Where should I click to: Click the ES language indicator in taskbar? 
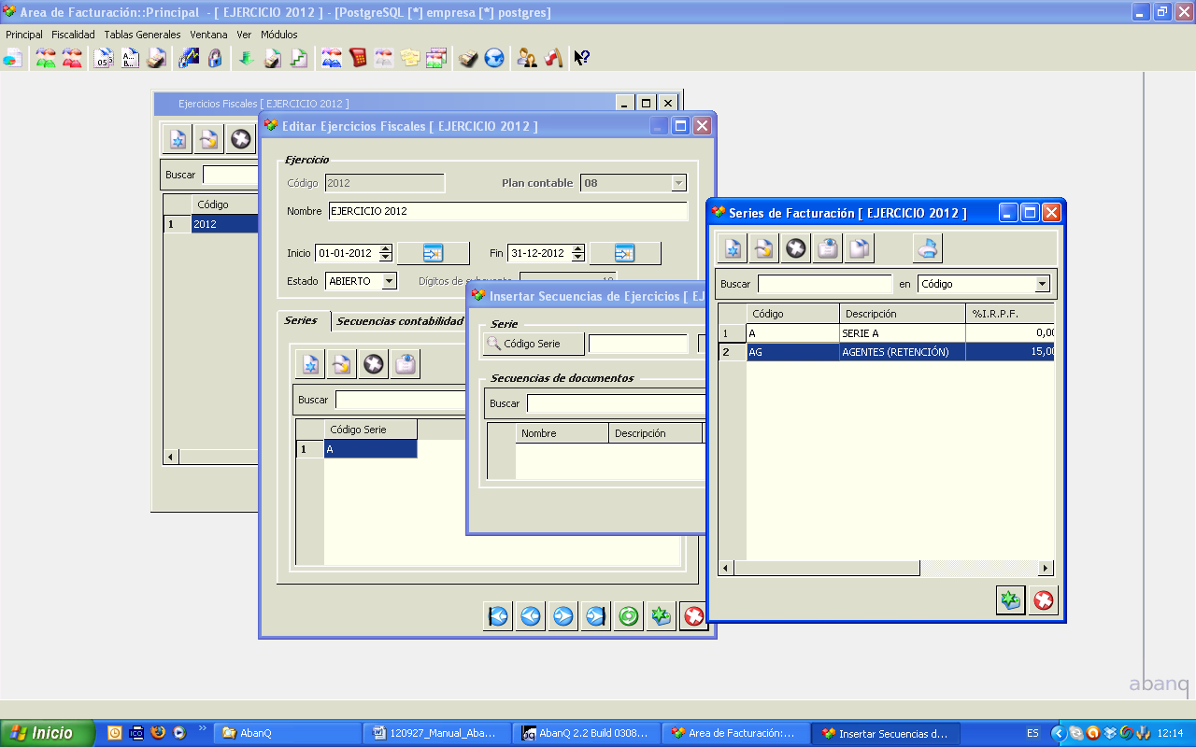point(1032,733)
